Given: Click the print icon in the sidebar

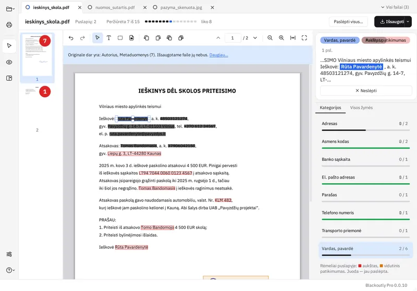Looking at the screenshot, I should 9,25.
